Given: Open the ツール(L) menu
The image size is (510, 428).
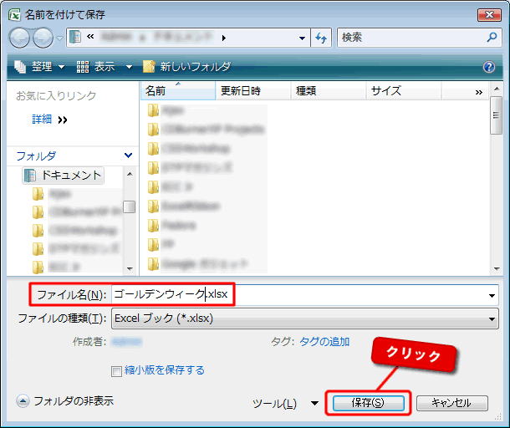Looking at the screenshot, I should click(285, 403).
